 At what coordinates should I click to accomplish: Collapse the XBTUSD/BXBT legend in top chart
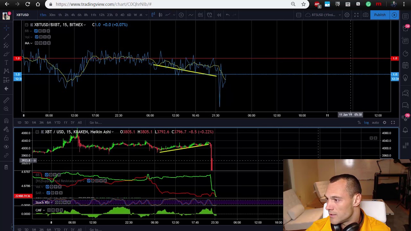26,25
